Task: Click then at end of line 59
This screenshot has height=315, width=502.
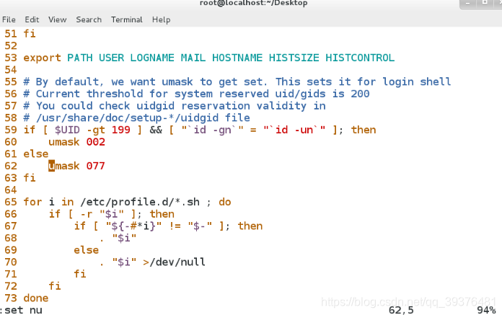Action: tap(364, 130)
